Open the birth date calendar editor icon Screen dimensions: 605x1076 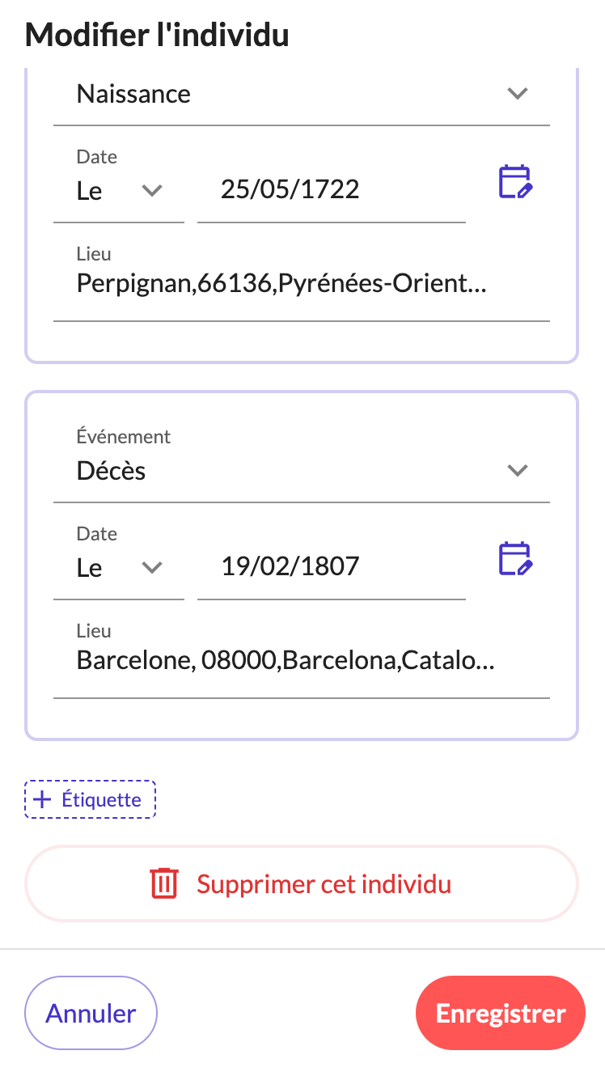coord(514,182)
